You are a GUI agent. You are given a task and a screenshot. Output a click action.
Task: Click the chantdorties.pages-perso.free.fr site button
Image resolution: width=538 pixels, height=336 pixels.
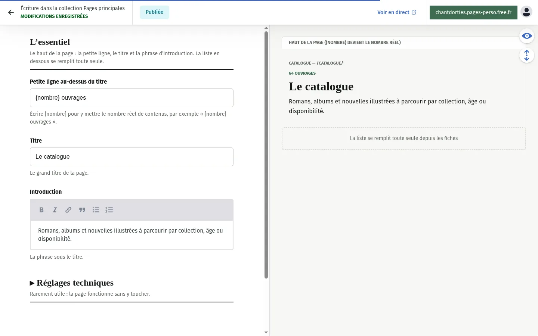473,12
